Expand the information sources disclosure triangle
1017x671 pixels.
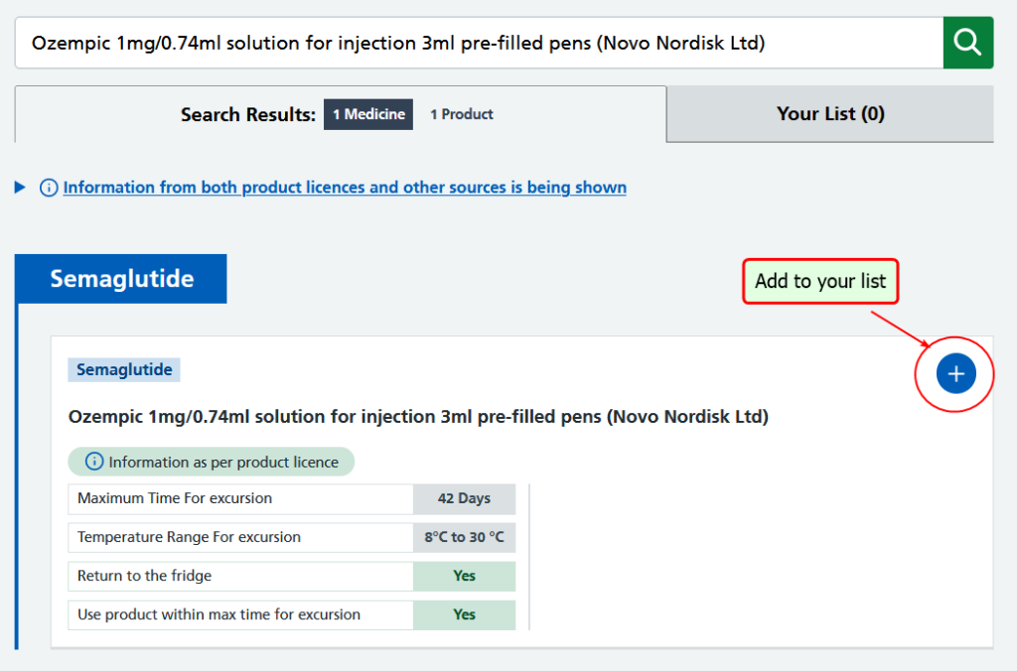click(x=20, y=188)
